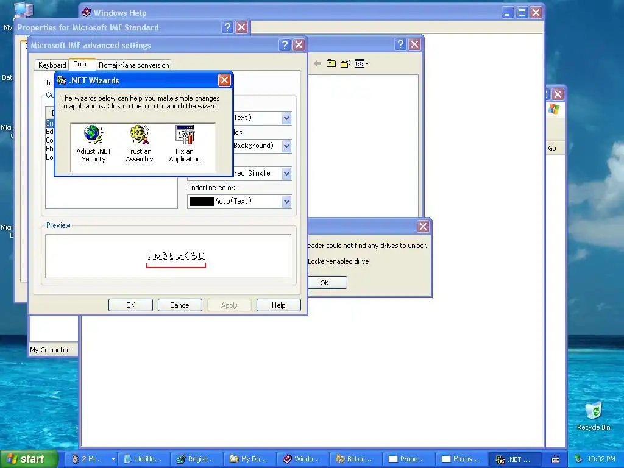Select the Color tab

81,64
